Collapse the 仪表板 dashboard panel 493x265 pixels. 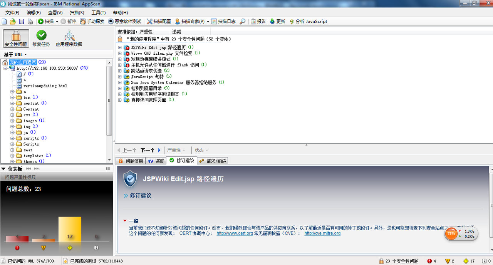tap(3, 169)
